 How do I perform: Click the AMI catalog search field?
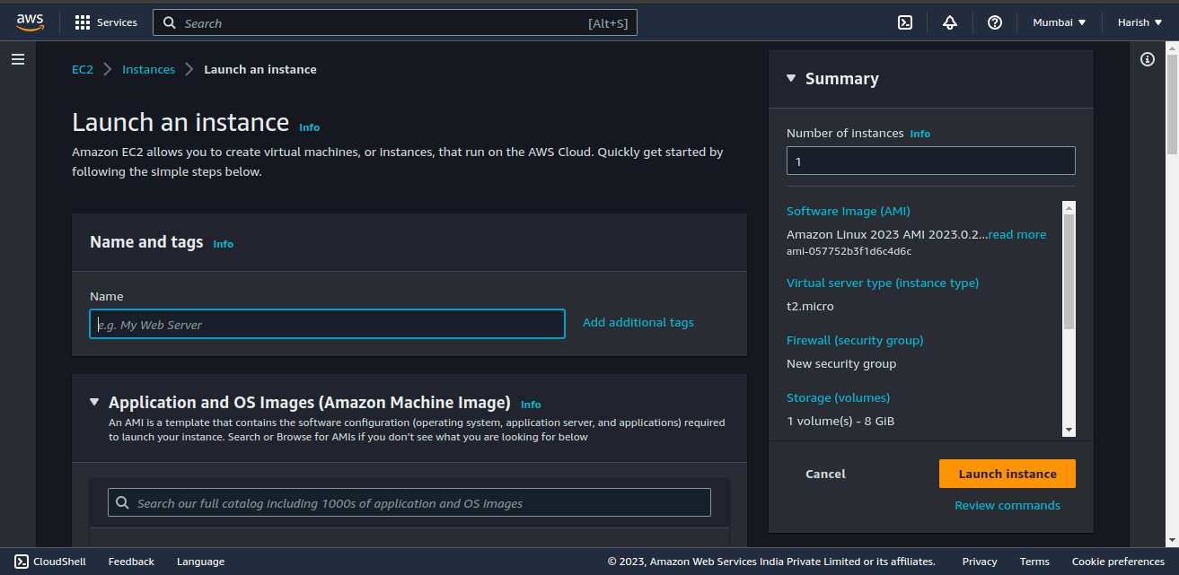pos(409,502)
